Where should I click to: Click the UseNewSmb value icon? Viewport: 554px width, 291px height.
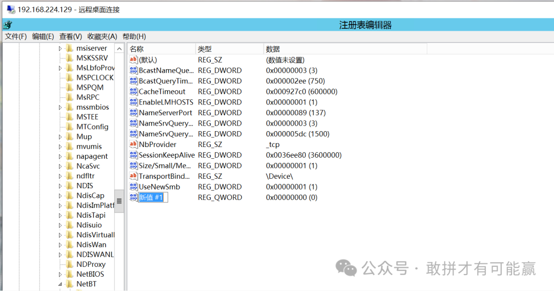pos(133,187)
